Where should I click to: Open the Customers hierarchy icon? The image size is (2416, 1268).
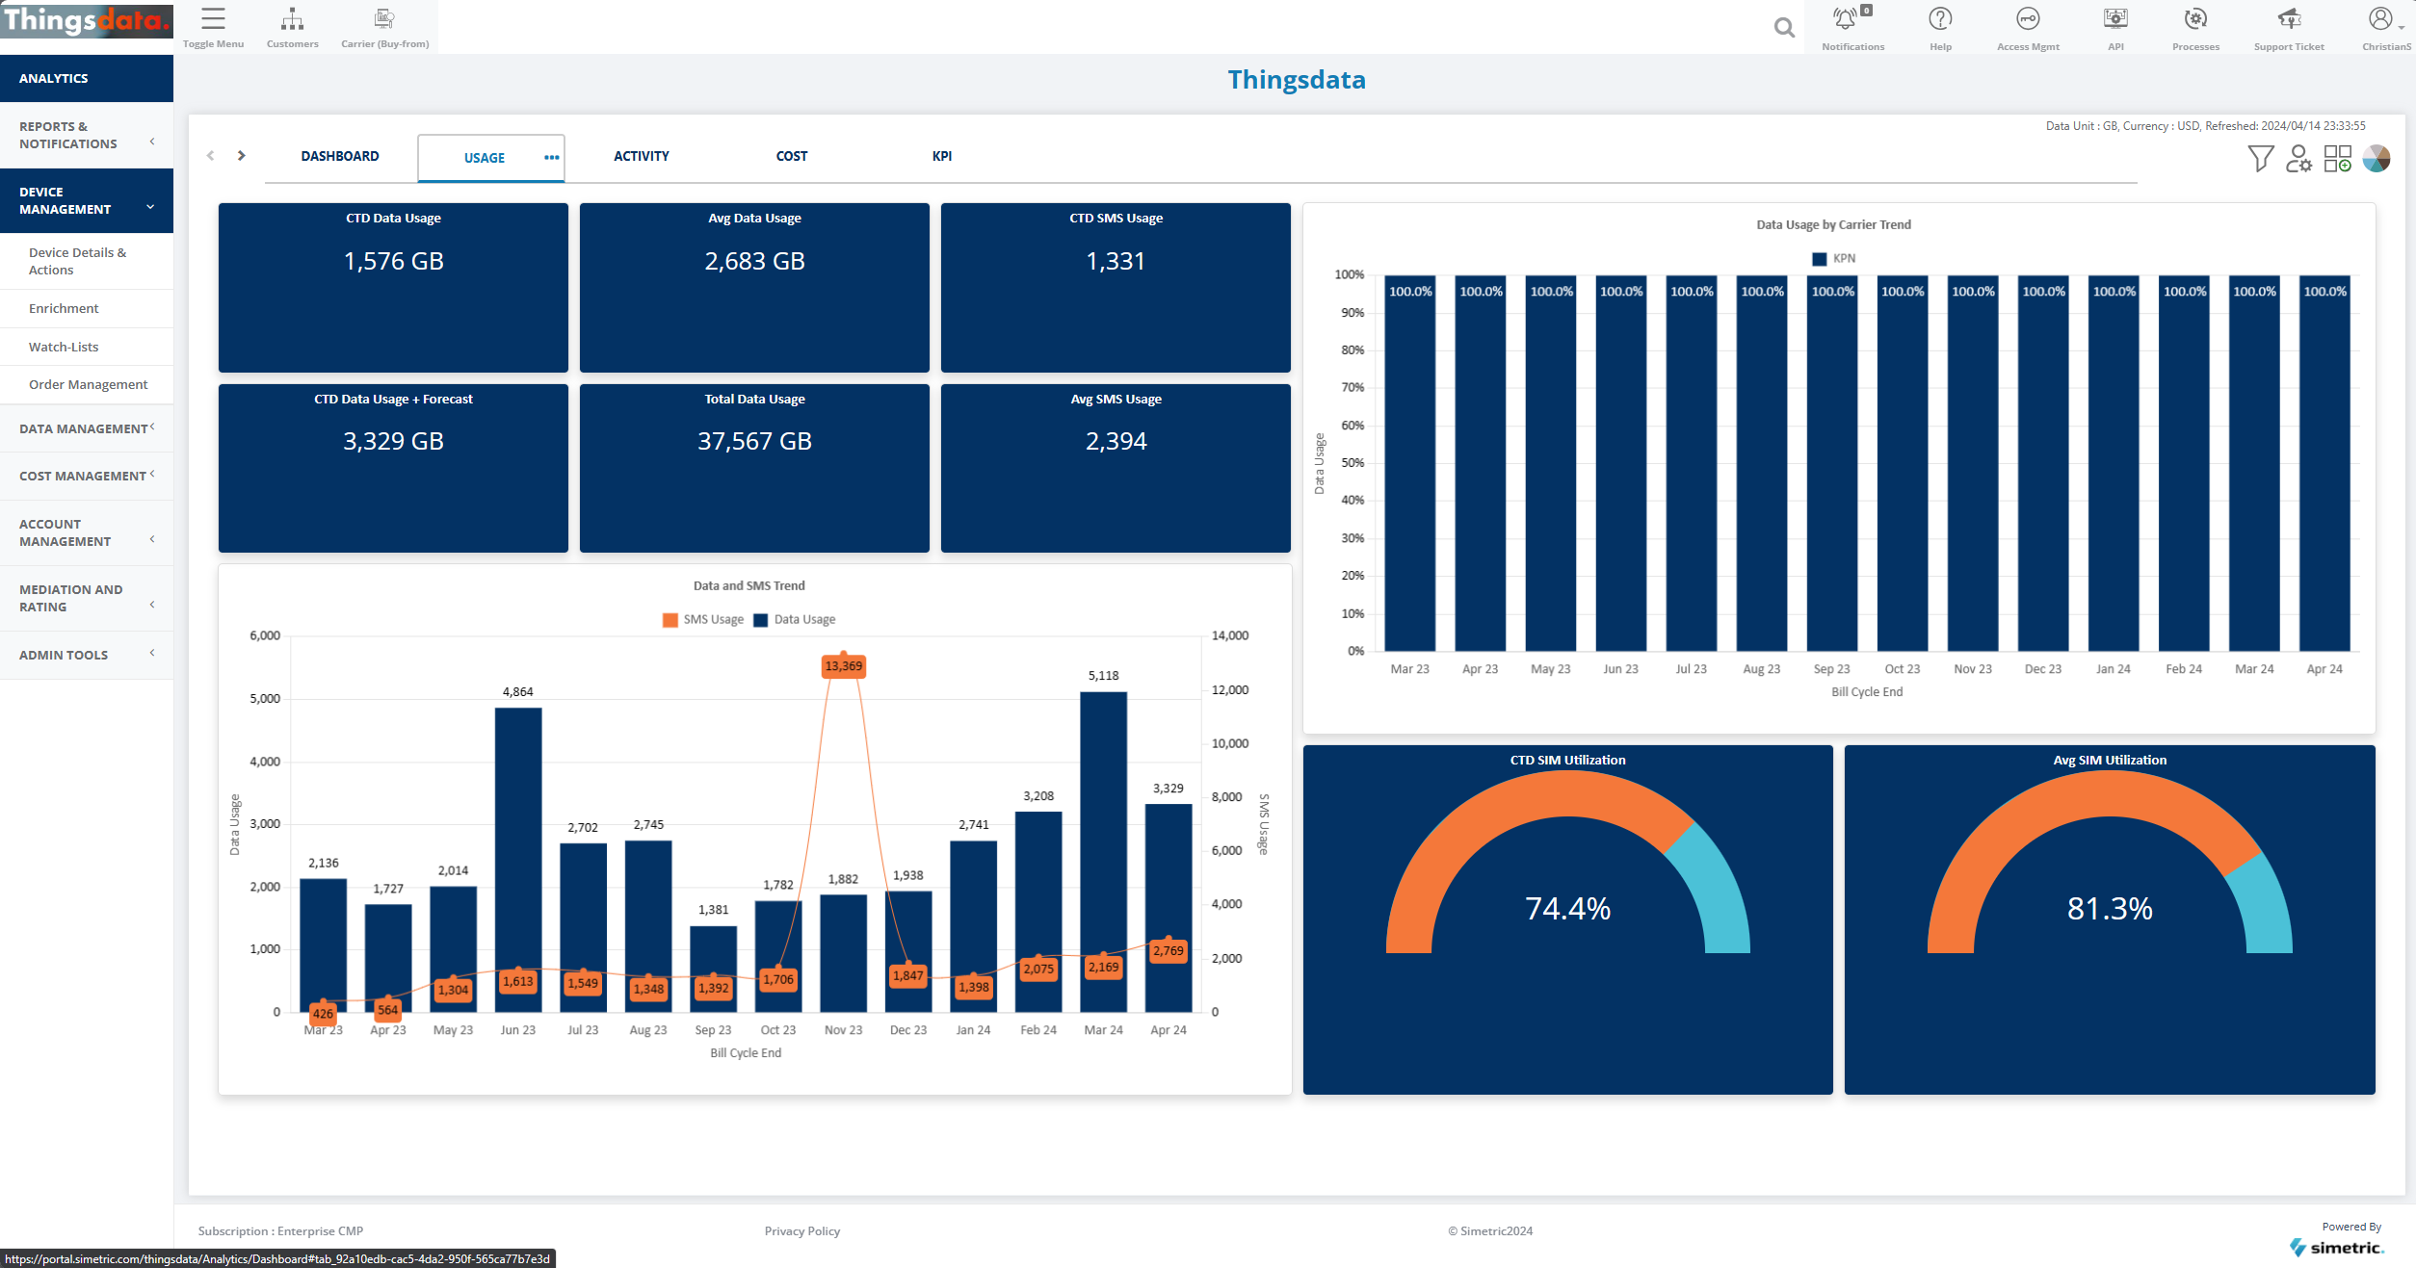(292, 19)
